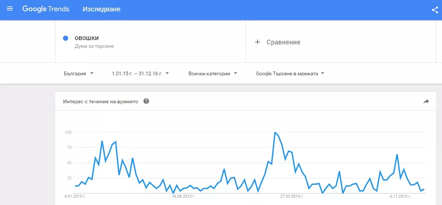
Task: Click the share icon in the blue header
Action: click(435, 10)
